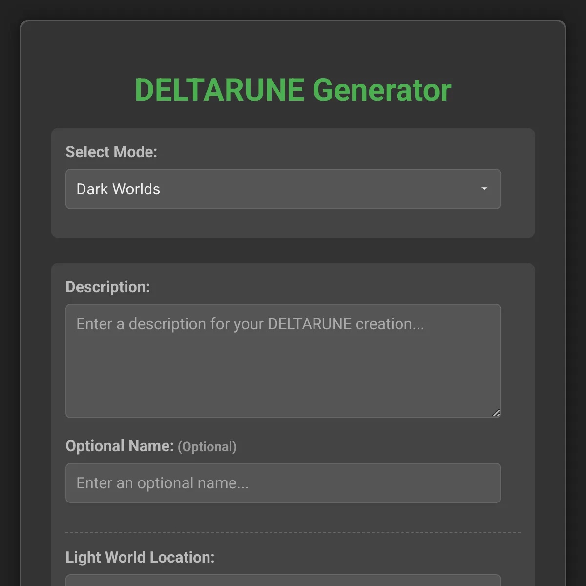Click the DELTARUNE Generator heading
Image resolution: width=586 pixels, height=586 pixels.
pyautogui.click(x=293, y=90)
